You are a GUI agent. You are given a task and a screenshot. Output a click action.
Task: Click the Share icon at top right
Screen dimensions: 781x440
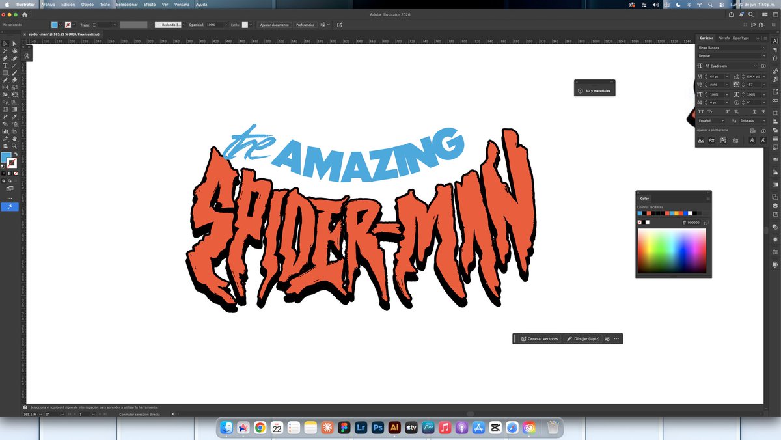(732, 14)
